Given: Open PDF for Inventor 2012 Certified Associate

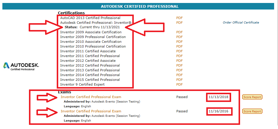Looking at the screenshot, I should 179,61.
